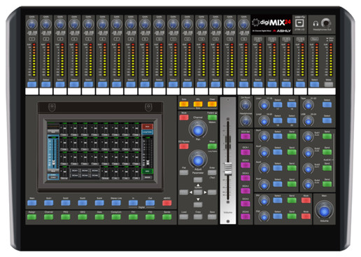Click the grey Load button

[184, 217]
